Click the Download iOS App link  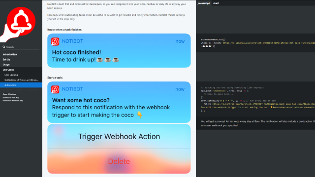point(11,97)
